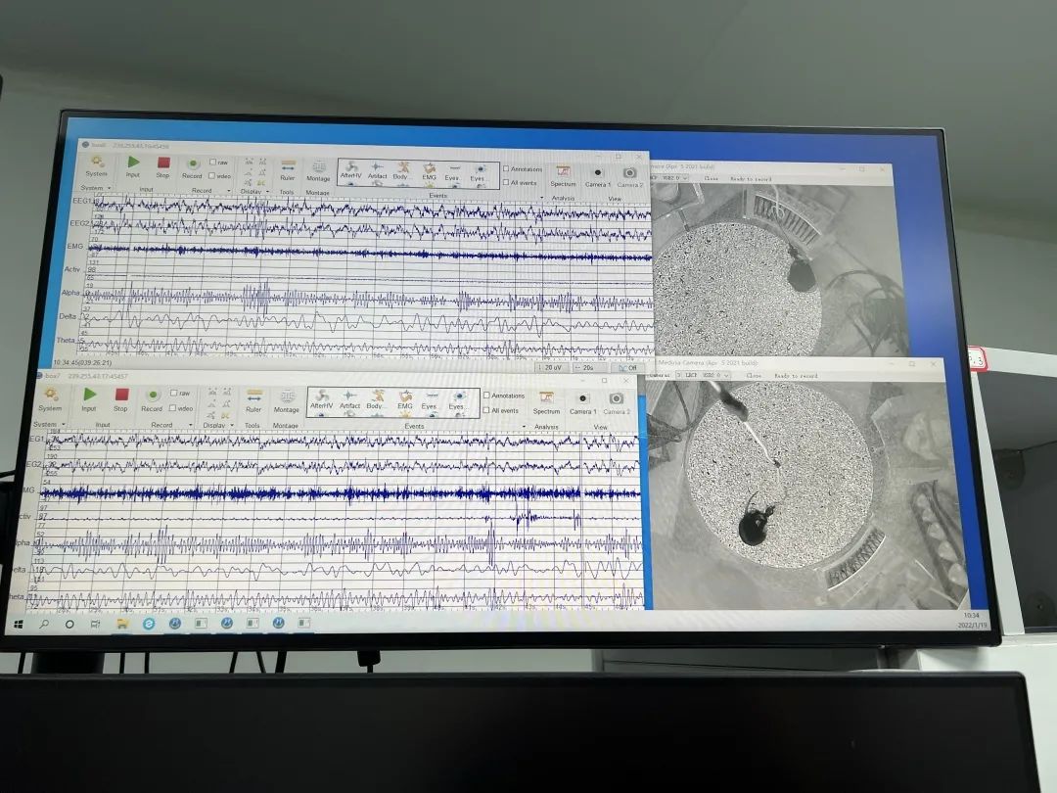
Task: Mark Artifact event in lower window
Action: (349, 399)
